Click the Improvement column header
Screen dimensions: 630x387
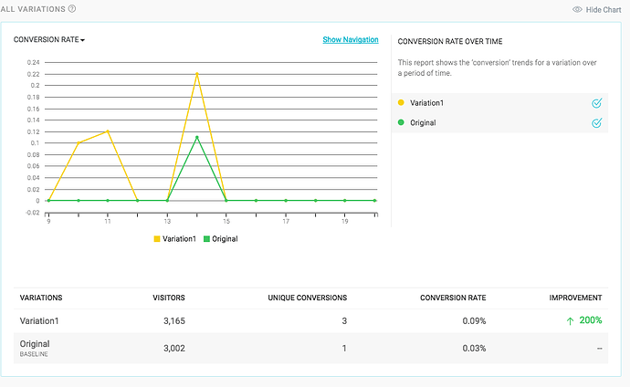(x=575, y=298)
